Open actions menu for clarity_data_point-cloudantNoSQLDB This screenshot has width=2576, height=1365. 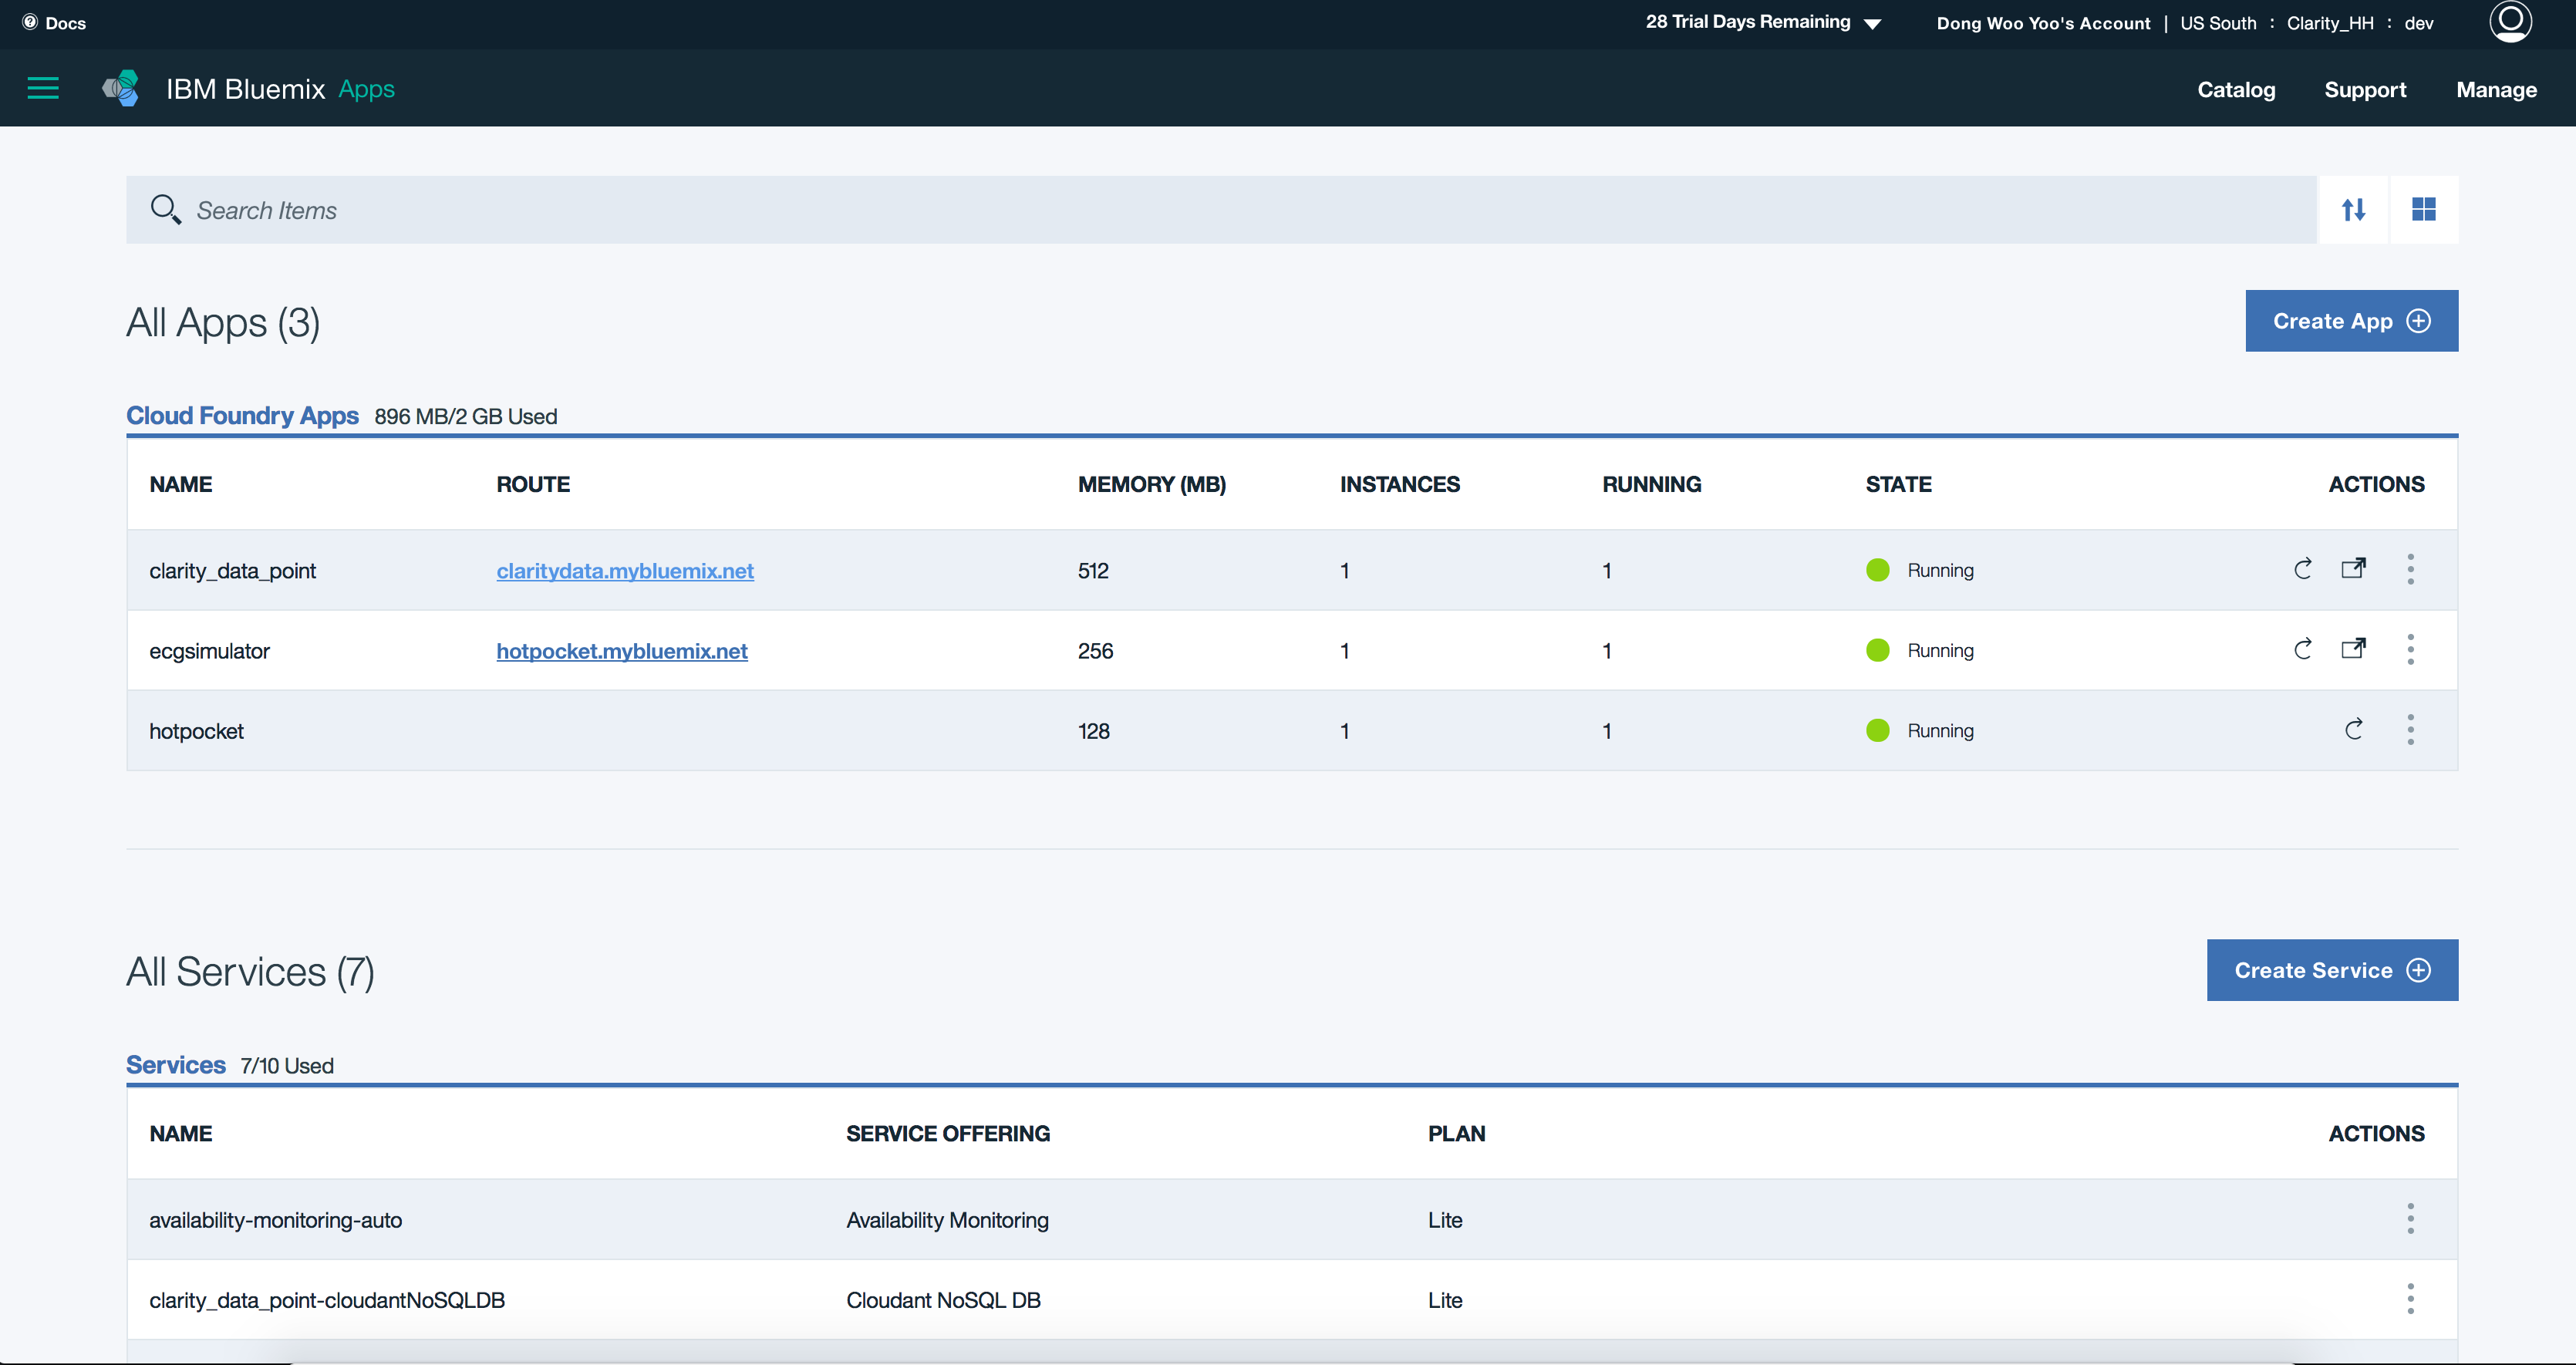coord(2410,1298)
